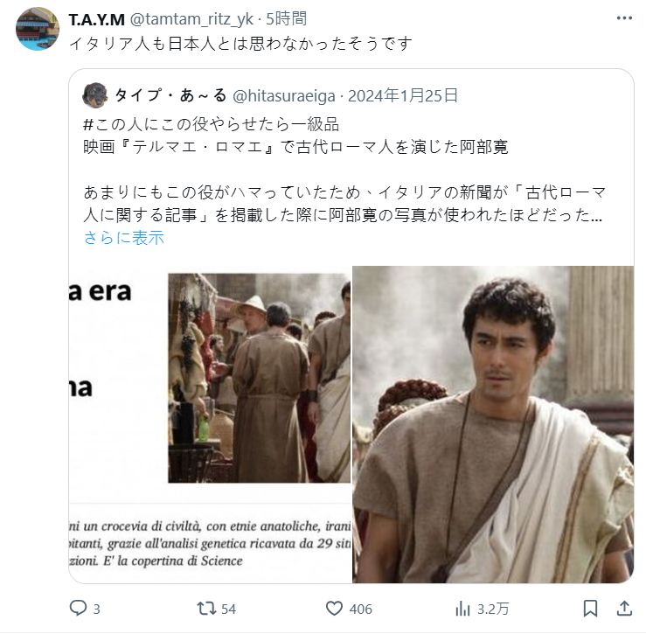The height and width of the screenshot is (634, 646).
Task: Open the reply comment icon
Action: [79, 609]
